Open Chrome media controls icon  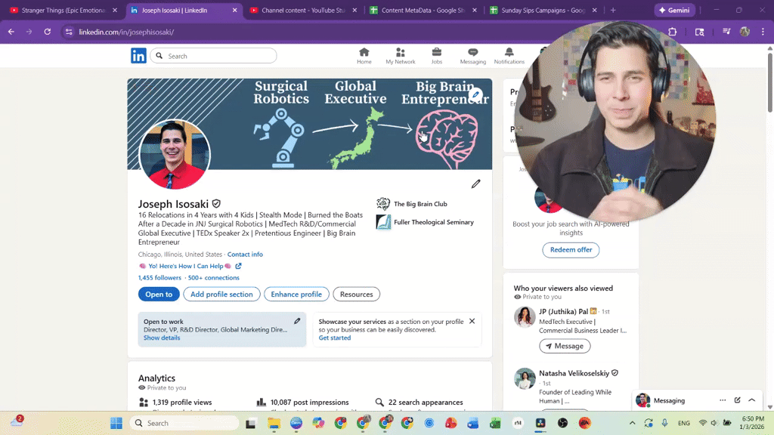[726, 32]
